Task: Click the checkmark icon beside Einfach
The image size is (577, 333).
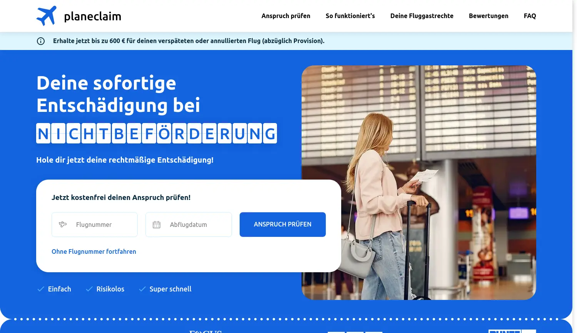Action: point(41,289)
